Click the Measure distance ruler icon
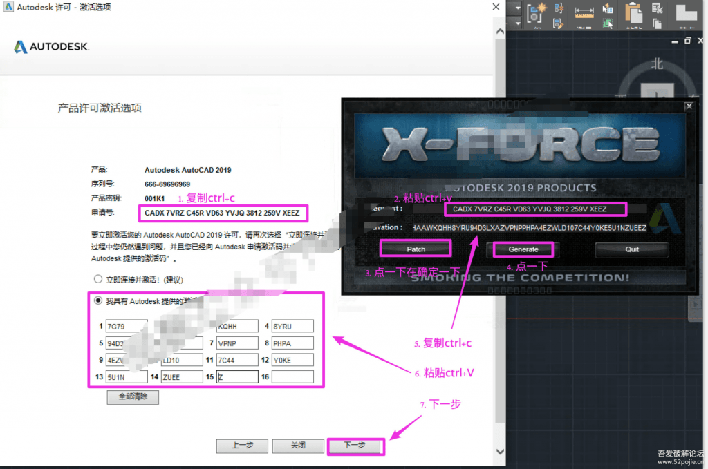This screenshot has width=708, height=469. click(x=584, y=12)
